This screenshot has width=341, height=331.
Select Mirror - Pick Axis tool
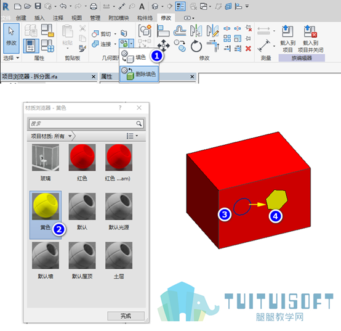pyautogui.click(x=196, y=30)
